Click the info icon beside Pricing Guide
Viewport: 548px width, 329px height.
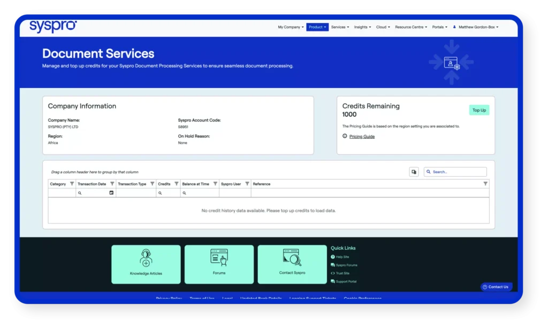pyautogui.click(x=345, y=136)
